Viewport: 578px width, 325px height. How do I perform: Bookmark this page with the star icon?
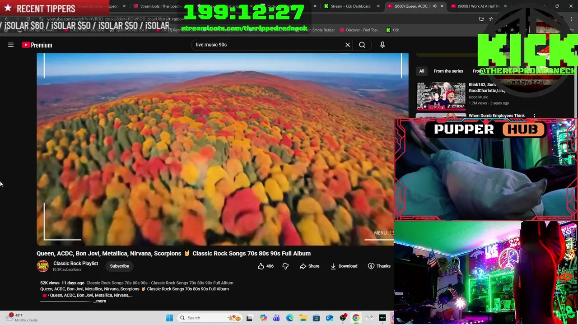coord(491,19)
